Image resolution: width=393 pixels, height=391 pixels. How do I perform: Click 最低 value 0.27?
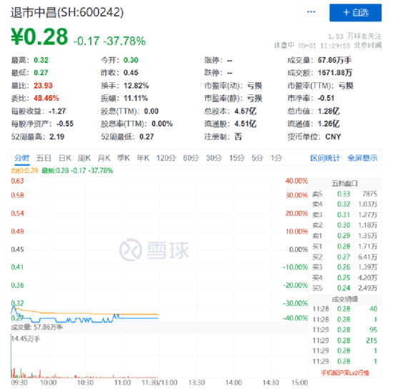[x=41, y=73]
